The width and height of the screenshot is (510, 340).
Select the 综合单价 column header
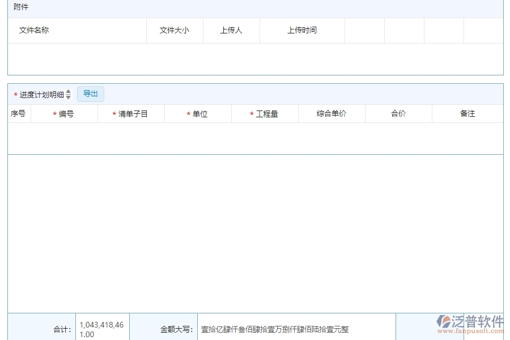tap(331, 113)
